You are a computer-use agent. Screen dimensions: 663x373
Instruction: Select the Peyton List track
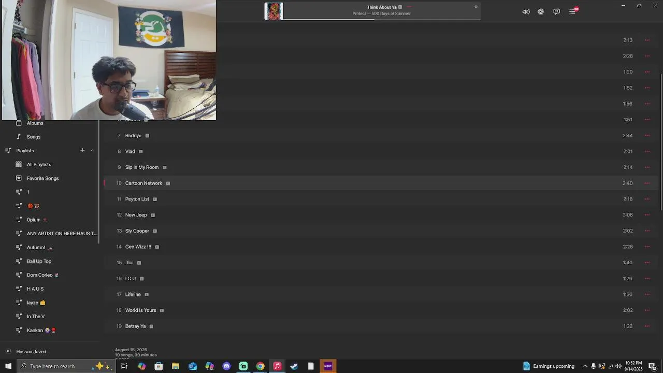tap(381, 199)
